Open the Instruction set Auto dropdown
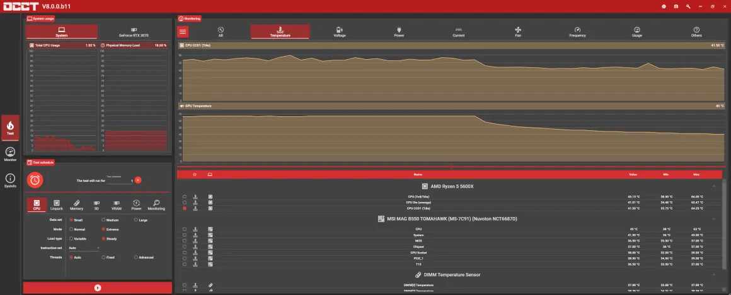 pos(84,248)
